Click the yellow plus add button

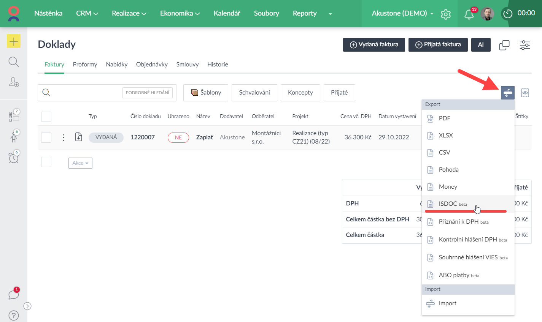(x=14, y=41)
